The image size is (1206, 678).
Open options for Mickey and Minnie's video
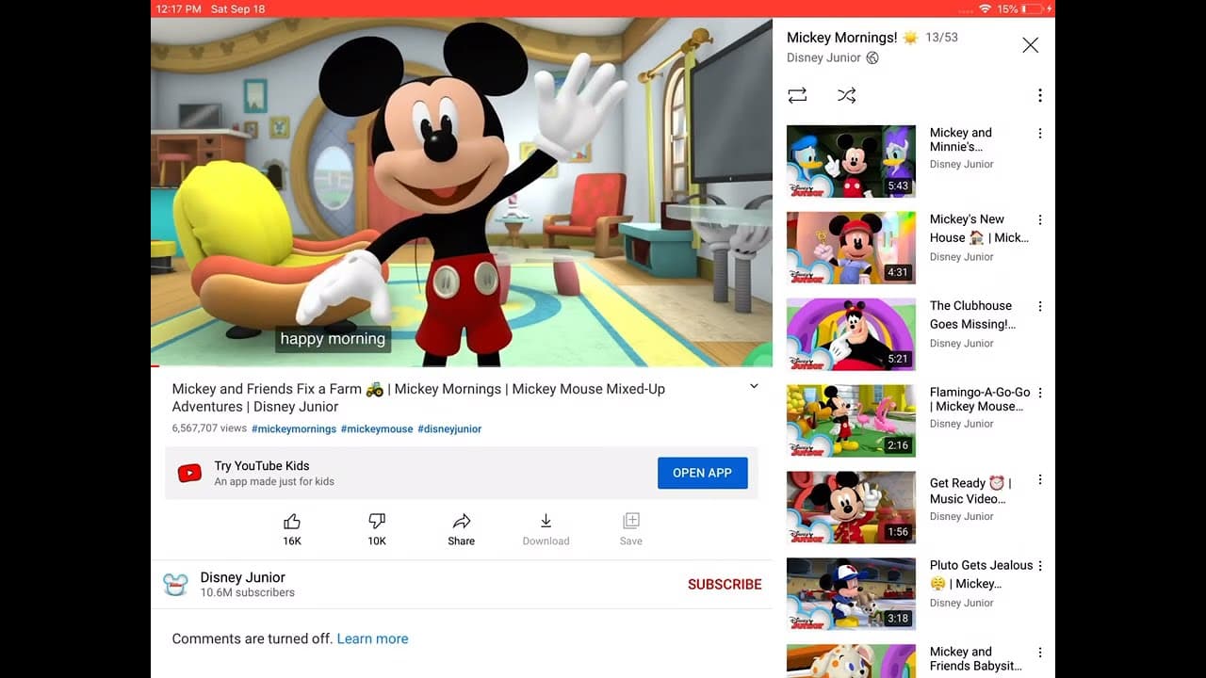tap(1040, 134)
